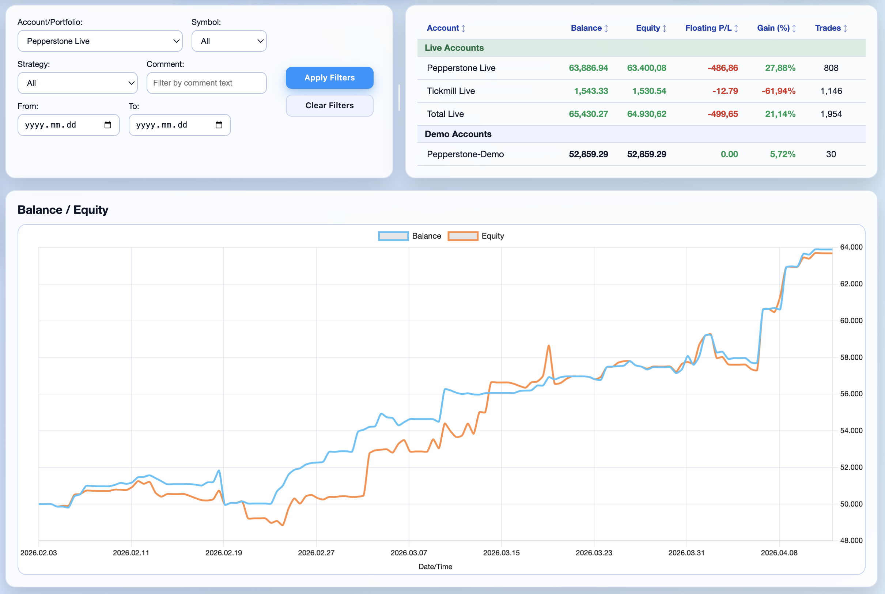The width and height of the screenshot is (885, 594).
Task: Toggle the Balance series in the chart legend
Action: click(427, 236)
